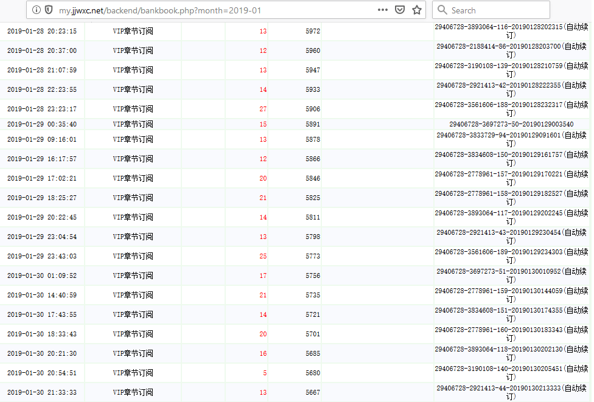Select timestamp 2019-01-28 22:23:55
594x402 pixels.
[42, 89]
